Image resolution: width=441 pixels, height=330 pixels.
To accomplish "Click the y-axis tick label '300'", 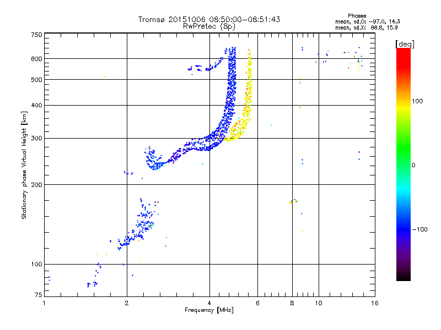I will point(36,138).
